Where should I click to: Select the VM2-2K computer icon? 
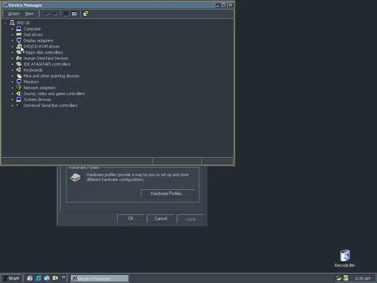click(x=12, y=22)
